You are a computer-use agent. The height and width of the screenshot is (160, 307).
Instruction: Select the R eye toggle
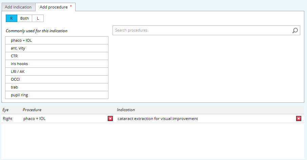[11, 18]
